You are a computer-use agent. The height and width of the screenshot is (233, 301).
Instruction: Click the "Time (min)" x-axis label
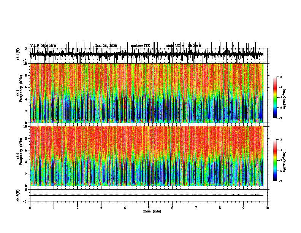[x=152, y=211]
